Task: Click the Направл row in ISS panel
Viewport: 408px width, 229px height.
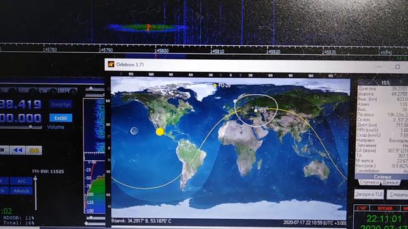Action: (x=382, y=140)
